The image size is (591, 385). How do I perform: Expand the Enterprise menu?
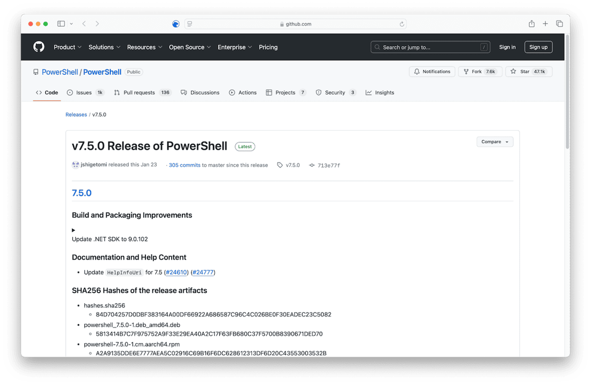(235, 47)
